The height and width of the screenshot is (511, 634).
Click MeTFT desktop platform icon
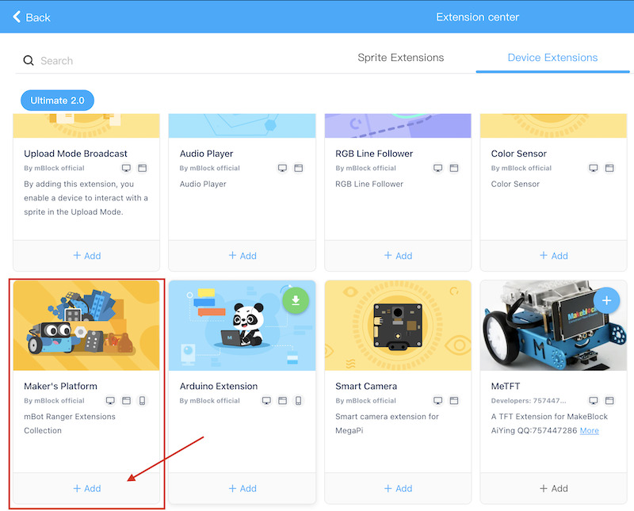[x=594, y=400]
